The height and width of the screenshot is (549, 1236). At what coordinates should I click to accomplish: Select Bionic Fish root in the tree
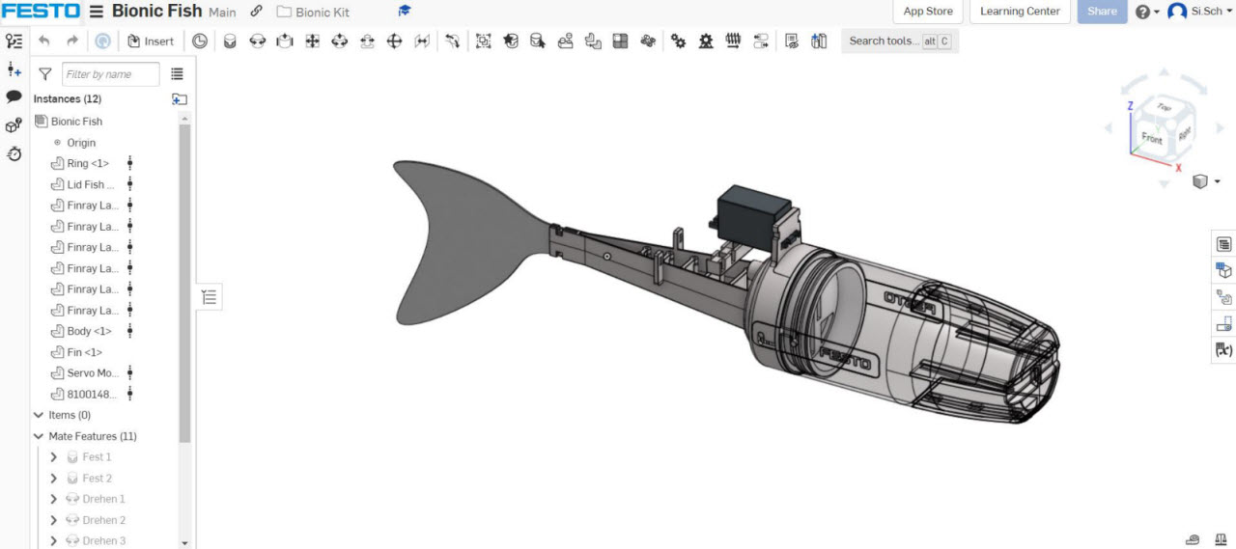coord(68,122)
